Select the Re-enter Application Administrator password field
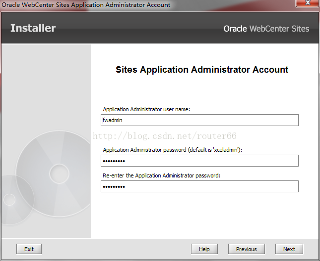The width and height of the screenshot is (320, 261). click(x=199, y=186)
